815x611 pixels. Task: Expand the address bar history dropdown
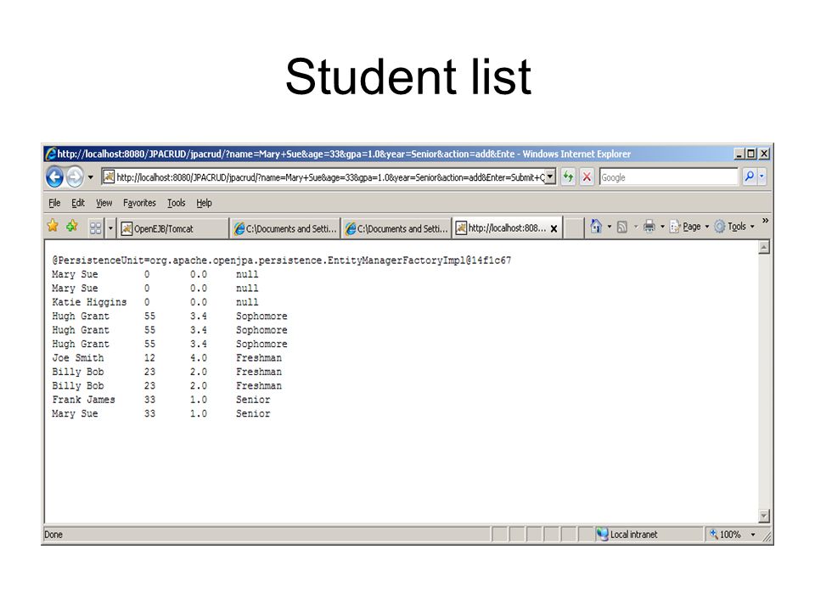pyautogui.click(x=550, y=177)
